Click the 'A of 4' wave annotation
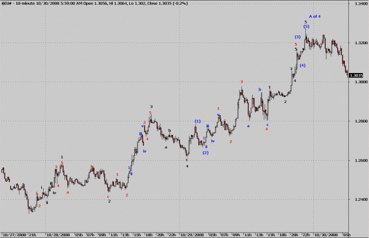 coord(315,16)
